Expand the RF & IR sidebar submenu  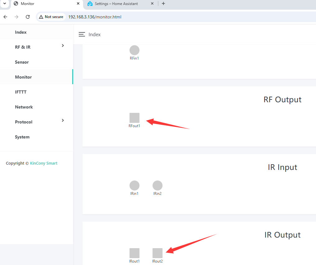(x=63, y=46)
